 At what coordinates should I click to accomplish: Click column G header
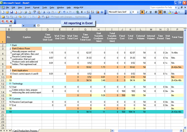click(85, 29)
